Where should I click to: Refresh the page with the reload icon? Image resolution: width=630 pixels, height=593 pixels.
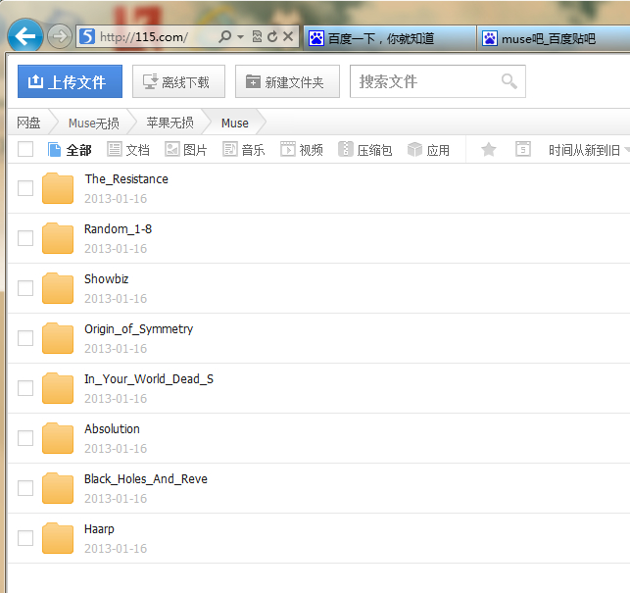coord(272,36)
